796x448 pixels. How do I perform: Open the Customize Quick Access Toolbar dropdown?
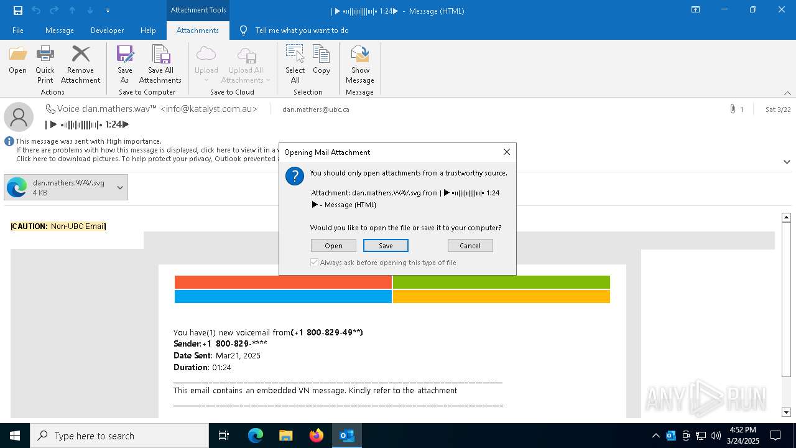click(108, 10)
